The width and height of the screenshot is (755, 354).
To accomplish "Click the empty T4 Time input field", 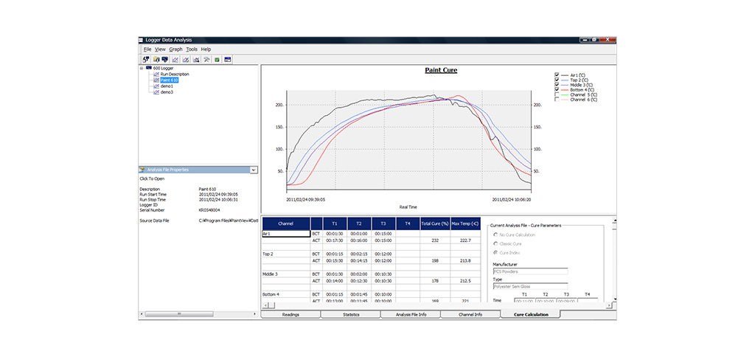I will [x=588, y=301].
